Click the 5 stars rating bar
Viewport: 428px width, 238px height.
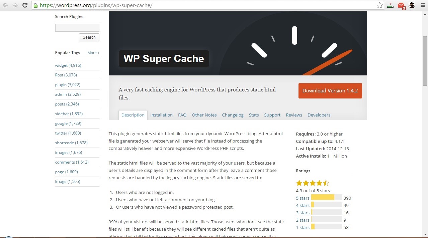tap(327, 198)
